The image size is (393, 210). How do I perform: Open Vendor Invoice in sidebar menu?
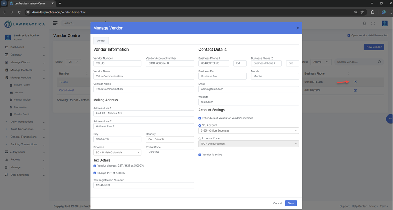coord(22,100)
